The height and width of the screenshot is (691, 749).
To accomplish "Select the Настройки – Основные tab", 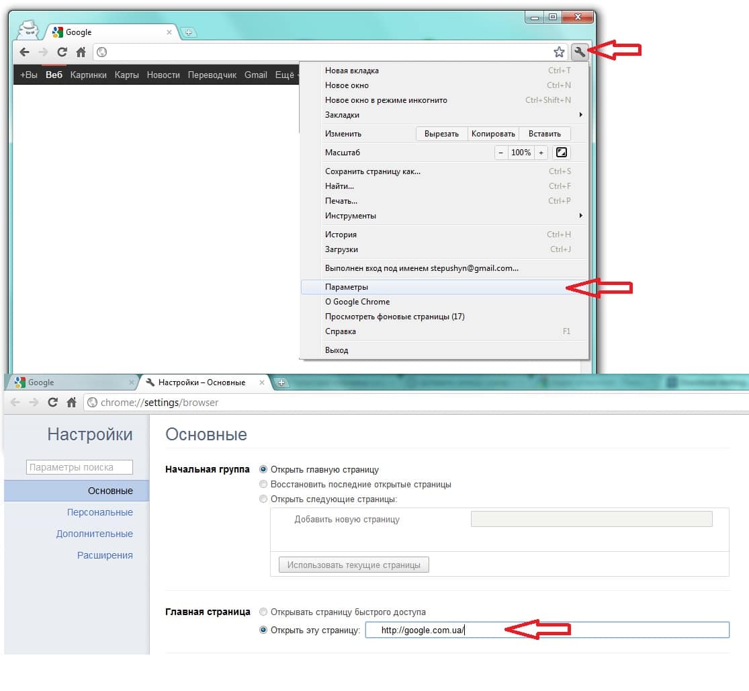I will coord(206,382).
